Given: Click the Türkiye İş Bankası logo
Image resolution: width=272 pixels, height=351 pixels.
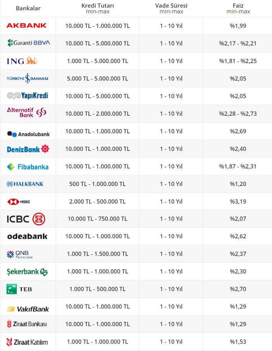Looking at the screenshot, I should 28,78.
